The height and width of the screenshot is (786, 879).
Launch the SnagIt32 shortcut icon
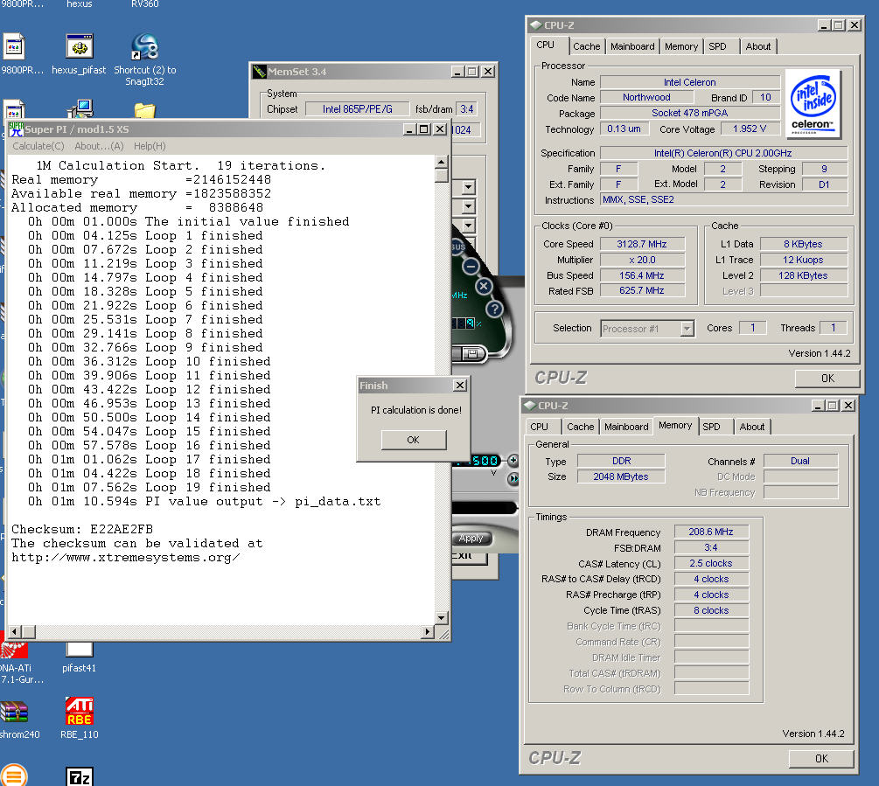pyautogui.click(x=144, y=47)
